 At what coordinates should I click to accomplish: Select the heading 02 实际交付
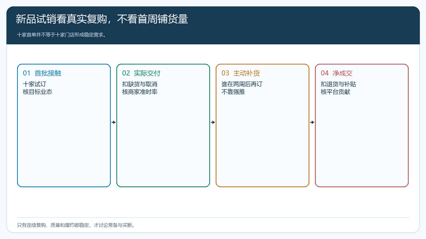pos(141,73)
